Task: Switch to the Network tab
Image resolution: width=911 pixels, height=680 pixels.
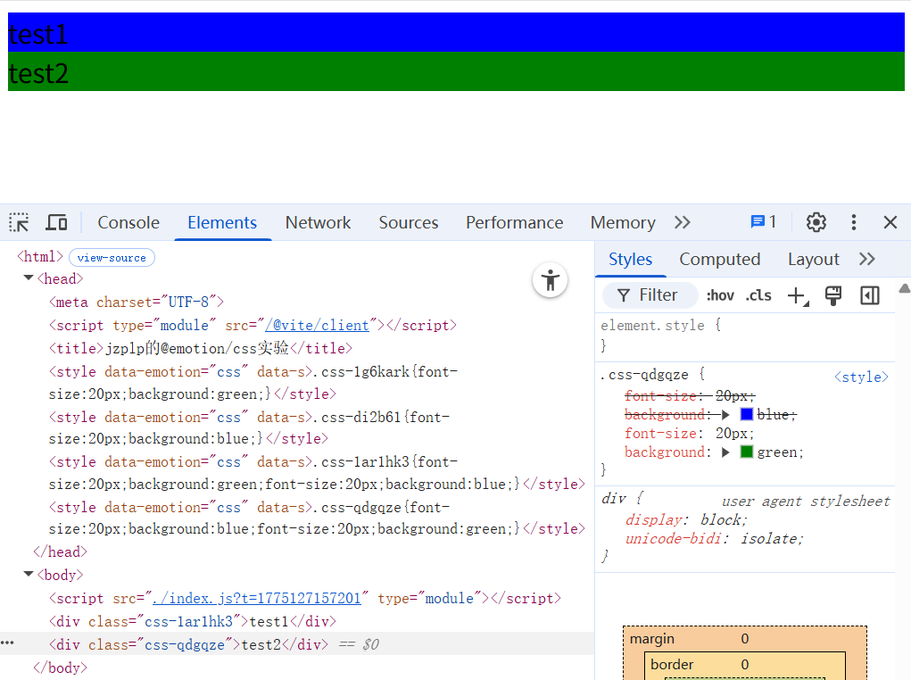Action: (x=318, y=222)
